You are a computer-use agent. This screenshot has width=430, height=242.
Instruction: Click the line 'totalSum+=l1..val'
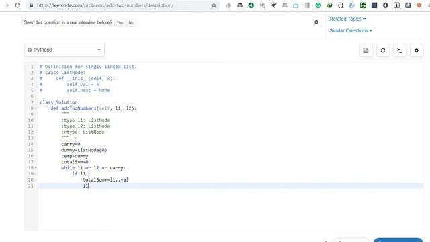coord(105,179)
